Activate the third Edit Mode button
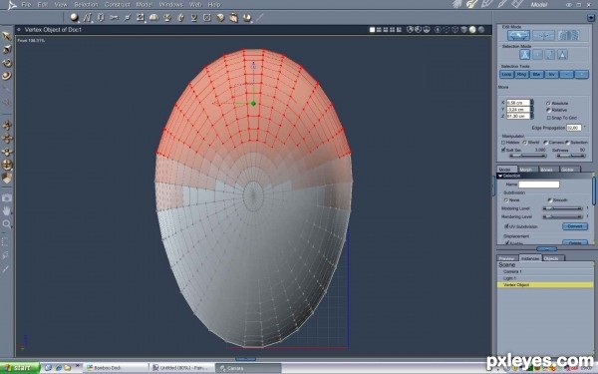Screen dimensions: 598x374 pos(569,36)
